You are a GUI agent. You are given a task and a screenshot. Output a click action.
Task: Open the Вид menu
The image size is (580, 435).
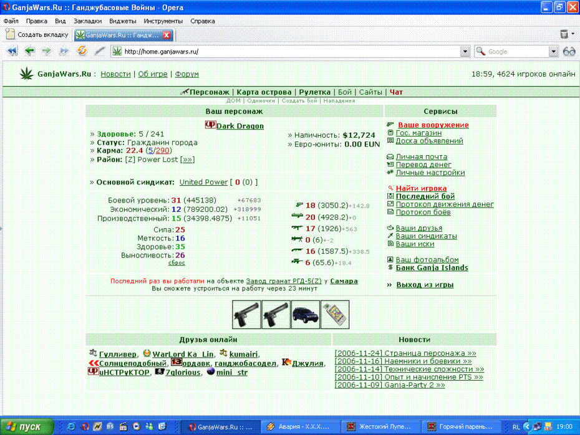pos(60,21)
